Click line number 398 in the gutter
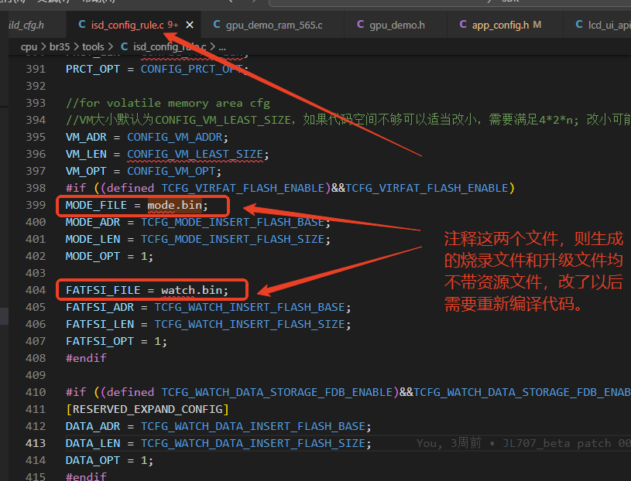Screen dimensions: 631x481 [36, 188]
